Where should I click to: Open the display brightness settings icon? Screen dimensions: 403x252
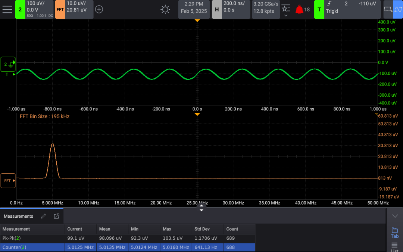click(165, 9)
